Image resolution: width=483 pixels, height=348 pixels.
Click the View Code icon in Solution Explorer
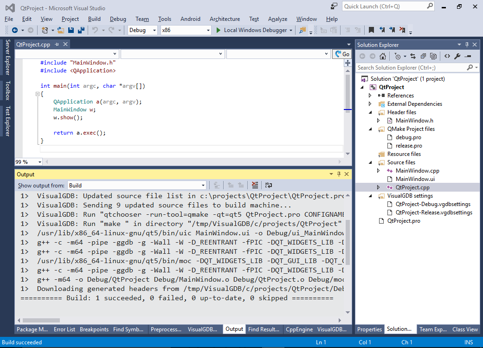coord(447,56)
